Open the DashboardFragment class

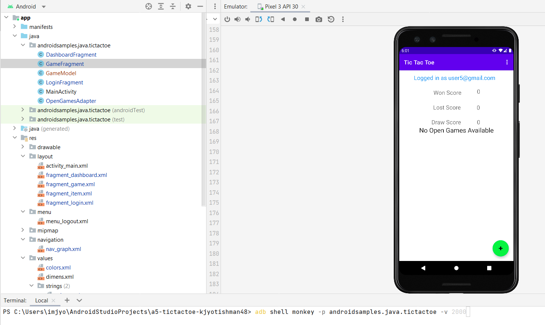click(x=71, y=54)
